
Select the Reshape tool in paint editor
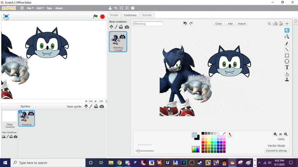pyautogui.click(x=287, y=36)
